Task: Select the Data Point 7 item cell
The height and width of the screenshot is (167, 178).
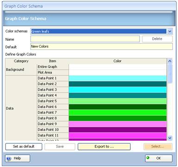Action: 53,112
